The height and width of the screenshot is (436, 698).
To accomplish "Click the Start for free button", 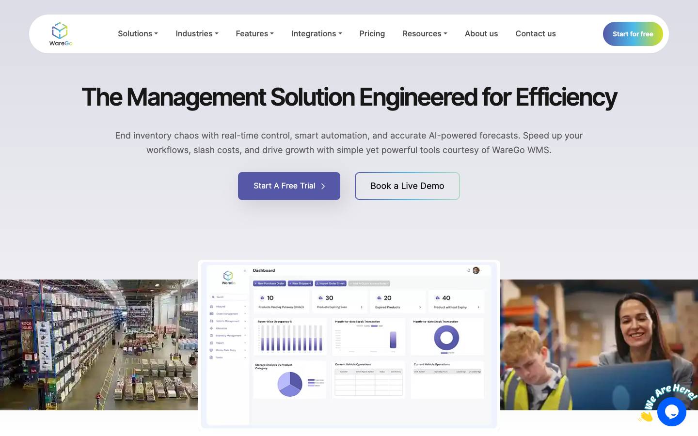I will click(633, 34).
